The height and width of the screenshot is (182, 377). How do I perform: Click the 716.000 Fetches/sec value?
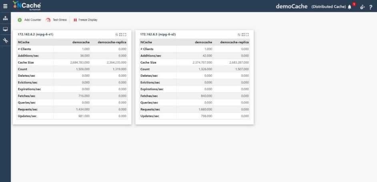(84, 96)
